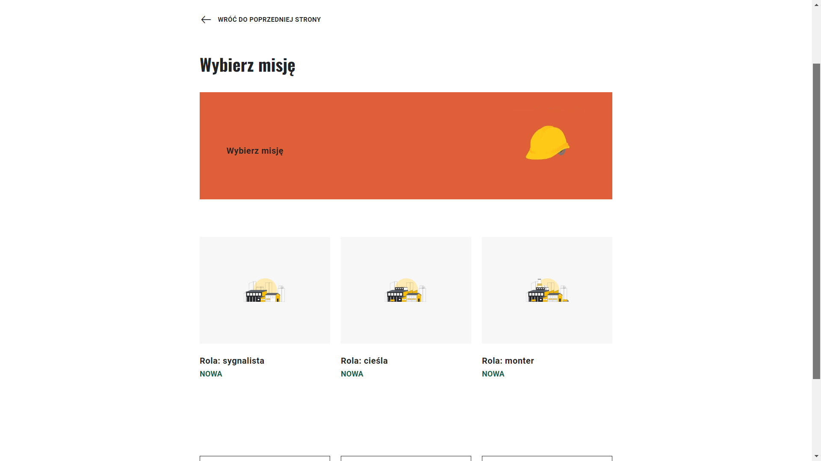This screenshot has width=821, height=461.
Task: Click 'Wybierz misję' text in orange banner
Action: coord(255,151)
